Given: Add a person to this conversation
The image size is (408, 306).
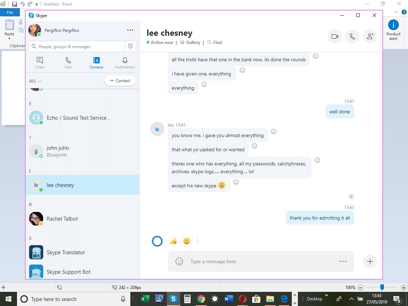Looking at the screenshot, I should pos(370,36).
